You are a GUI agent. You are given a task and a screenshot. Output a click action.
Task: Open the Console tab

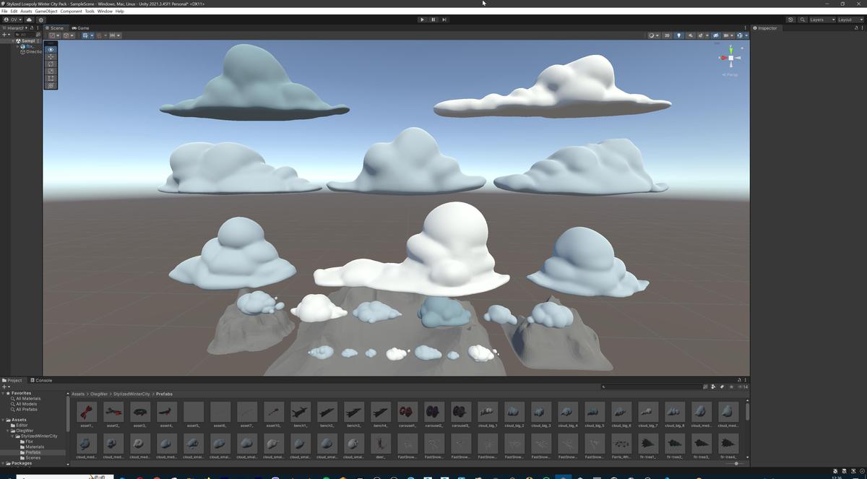(x=41, y=380)
